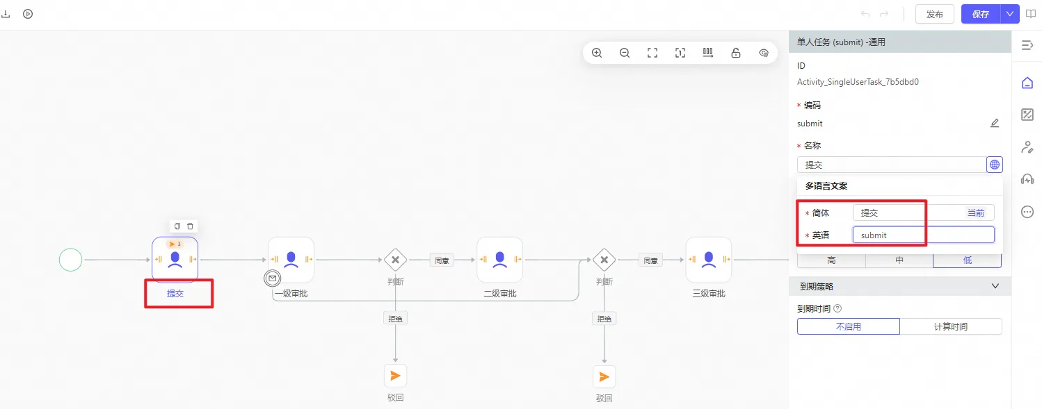
Task: Click the zoom in magnifier icon
Action: pyautogui.click(x=597, y=53)
